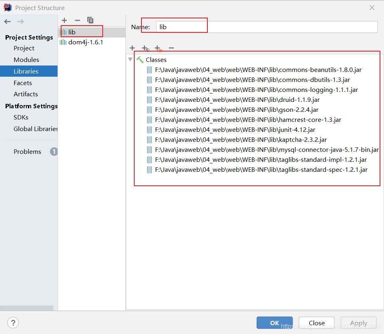Screen dimensions: 384x334
Task: Open the Libraries settings page
Action: (x=29, y=71)
